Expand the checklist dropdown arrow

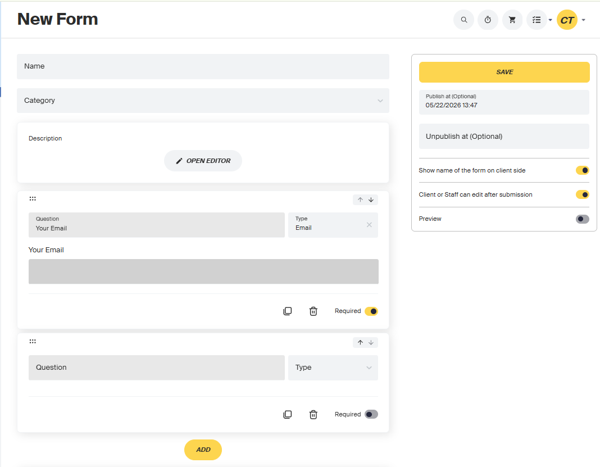click(x=550, y=20)
